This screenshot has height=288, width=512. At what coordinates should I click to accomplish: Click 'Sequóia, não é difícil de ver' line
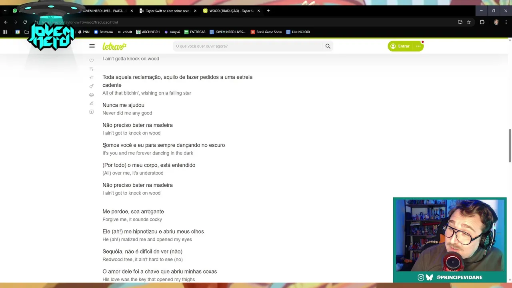pyautogui.click(x=142, y=251)
